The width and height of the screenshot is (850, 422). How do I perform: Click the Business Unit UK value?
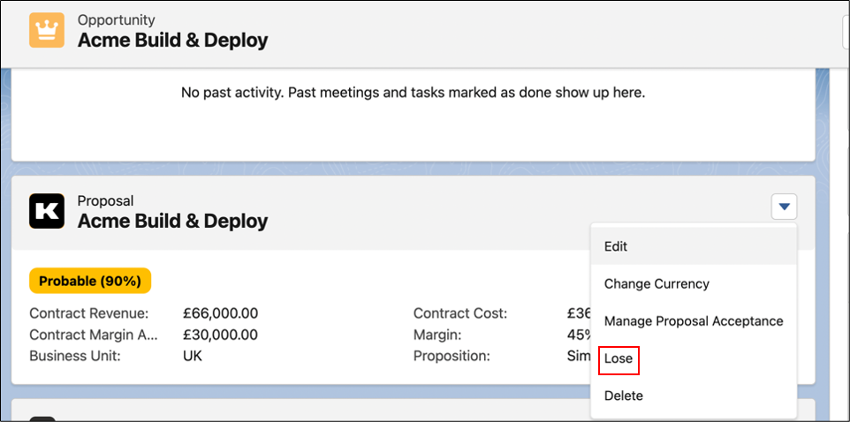193,357
